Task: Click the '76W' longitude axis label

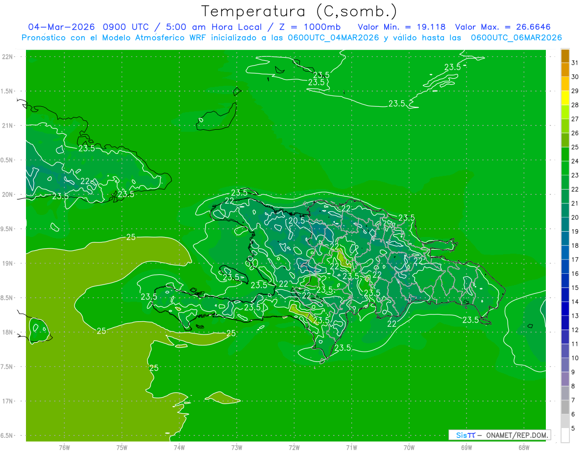Action: pos(64,447)
